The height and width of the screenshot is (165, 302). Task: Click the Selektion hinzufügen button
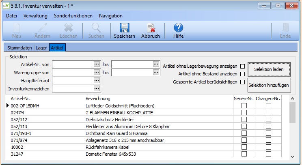point(269,85)
